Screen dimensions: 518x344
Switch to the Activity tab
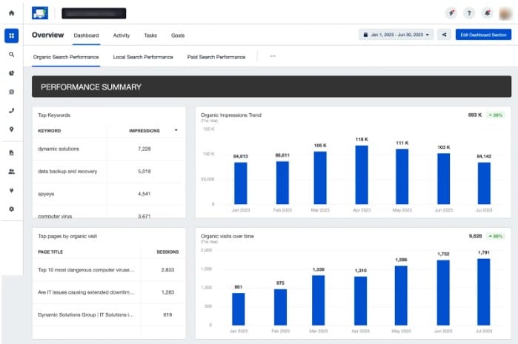tap(122, 35)
